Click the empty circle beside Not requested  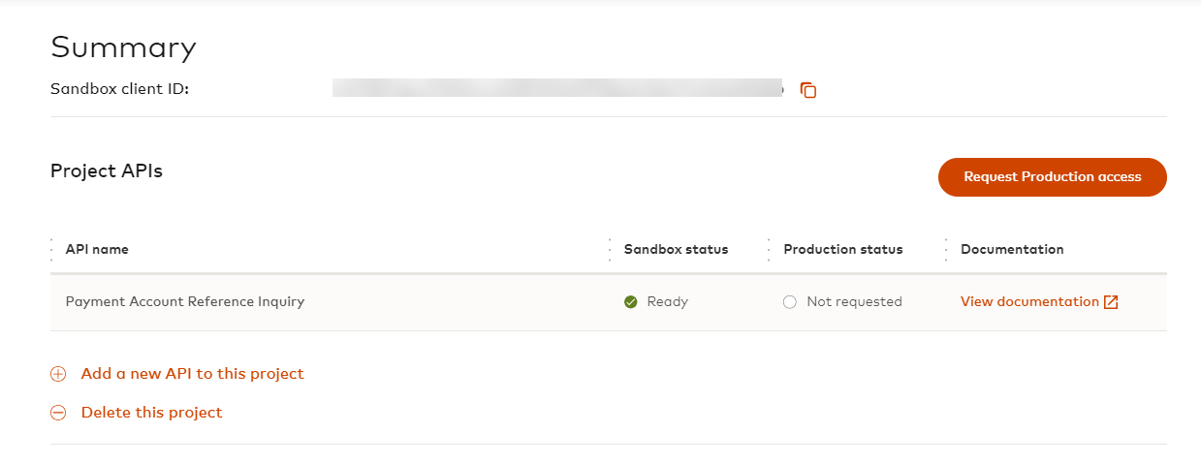click(x=790, y=302)
